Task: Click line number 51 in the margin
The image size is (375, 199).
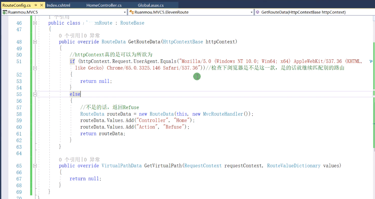Action: coord(19,62)
